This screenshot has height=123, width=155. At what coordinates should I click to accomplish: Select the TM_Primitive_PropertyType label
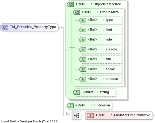(x=33, y=27)
